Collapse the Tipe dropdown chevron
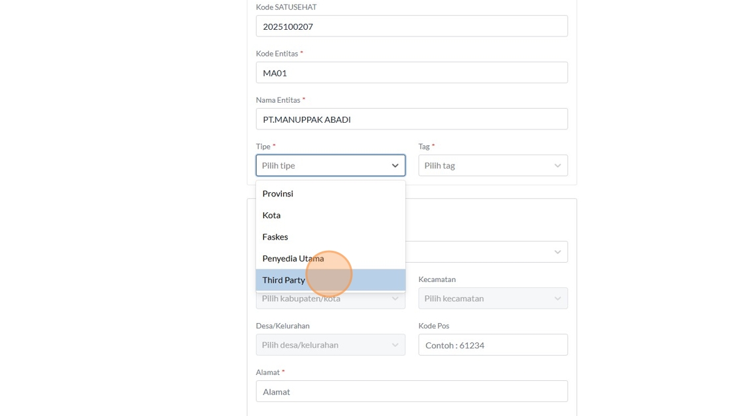743x416 pixels. click(x=395, y=166)
